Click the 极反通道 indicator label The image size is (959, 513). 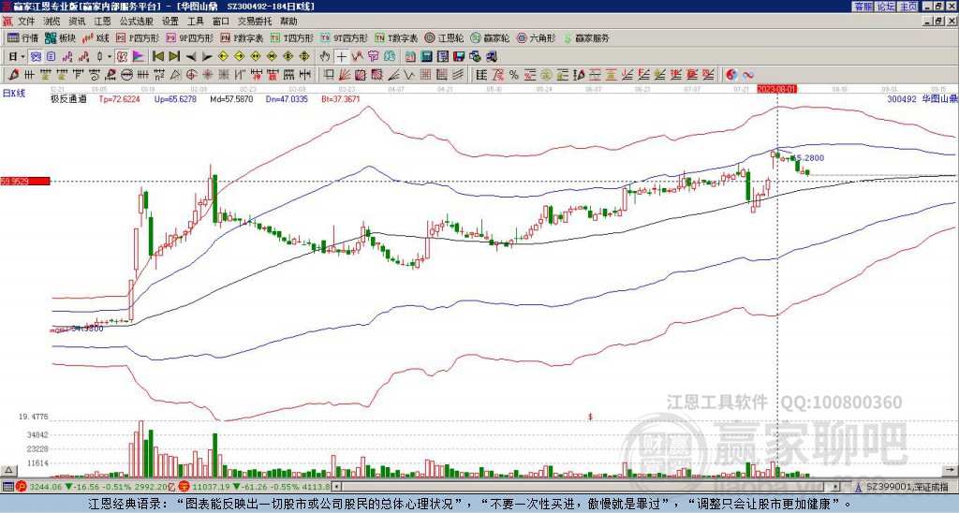point(68,98)
